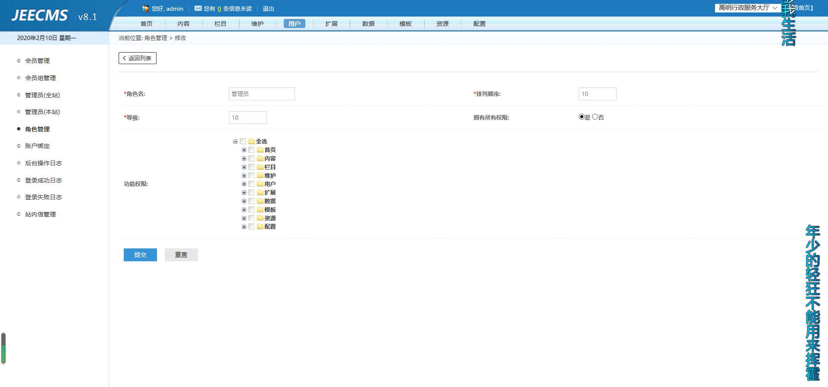Select the 否 radio for all permissions

595,117
